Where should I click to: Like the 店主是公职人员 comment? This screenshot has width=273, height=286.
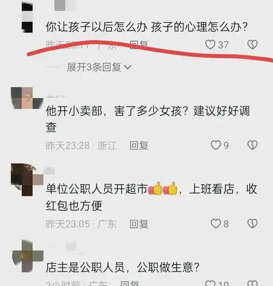point(210,283)
